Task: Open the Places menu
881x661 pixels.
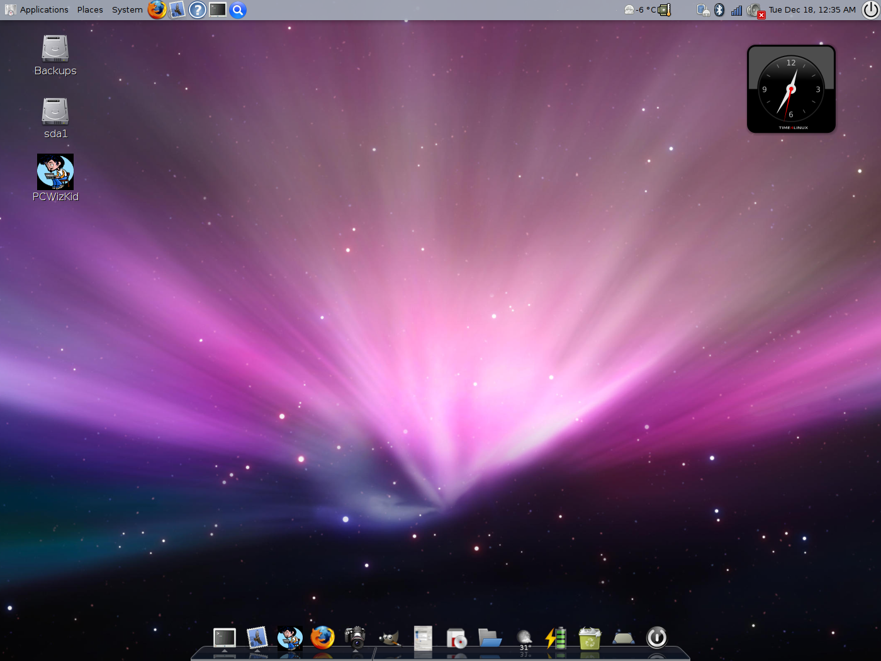Action: pyautogui.click(x=90, y=9)
